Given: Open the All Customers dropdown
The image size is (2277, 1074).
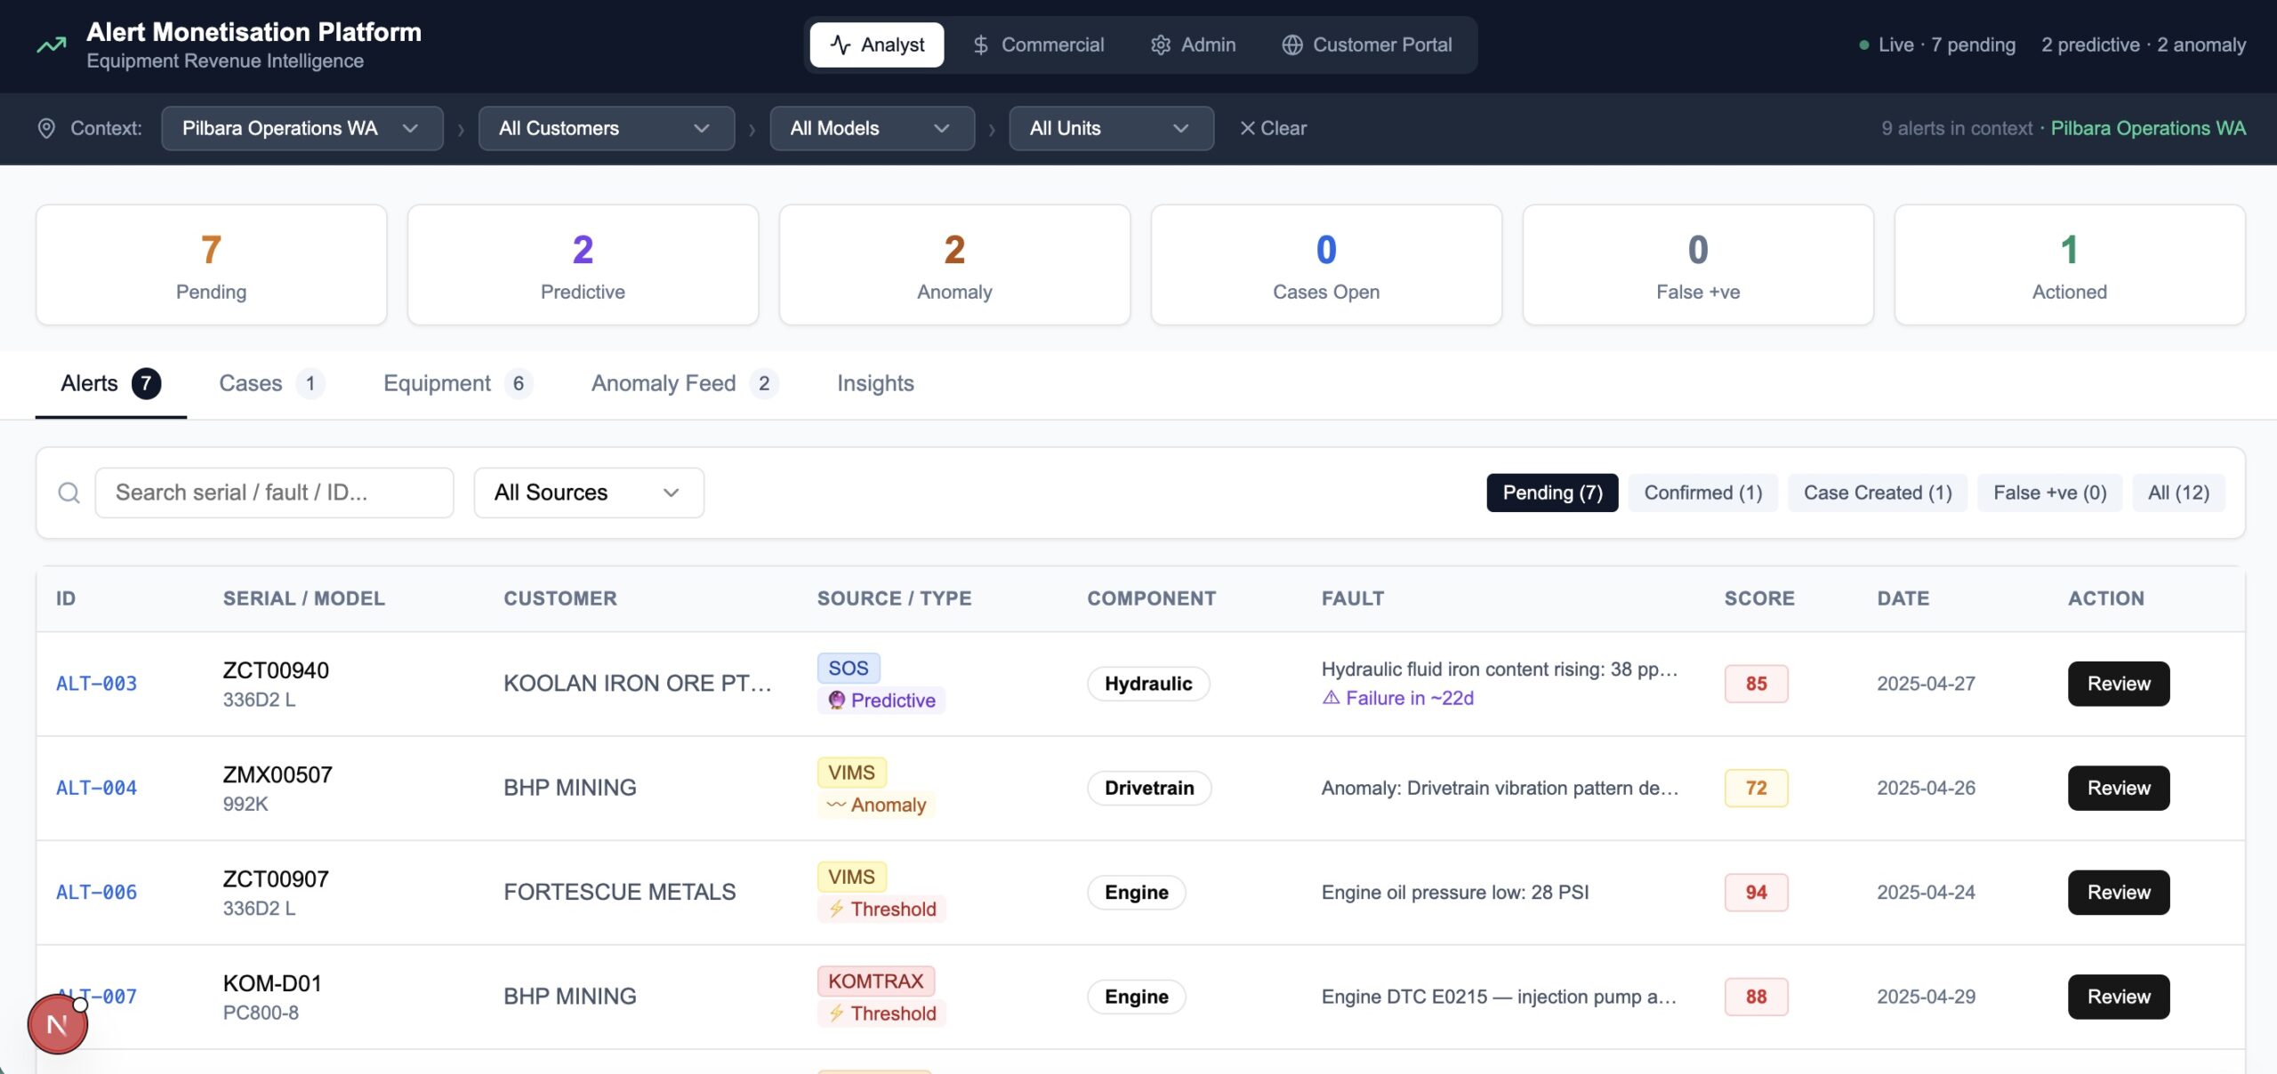Looking at the screenshot, I should click(x=606, y=127).
